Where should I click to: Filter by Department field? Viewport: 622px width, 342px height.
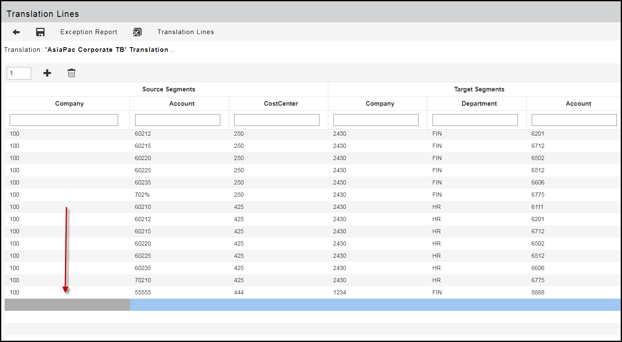click(475, 120)
